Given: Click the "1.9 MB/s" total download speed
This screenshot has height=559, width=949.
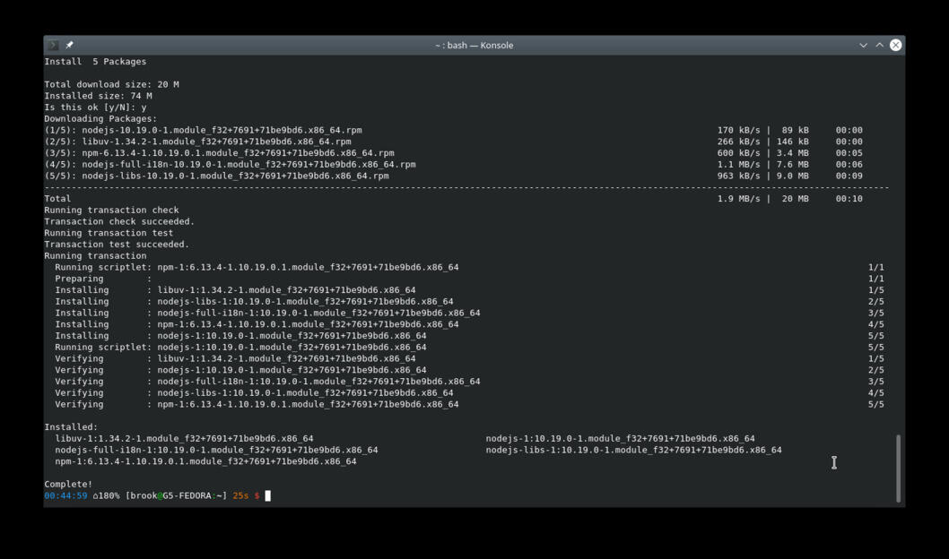Looking at the screenshot, I should [738, 199].
